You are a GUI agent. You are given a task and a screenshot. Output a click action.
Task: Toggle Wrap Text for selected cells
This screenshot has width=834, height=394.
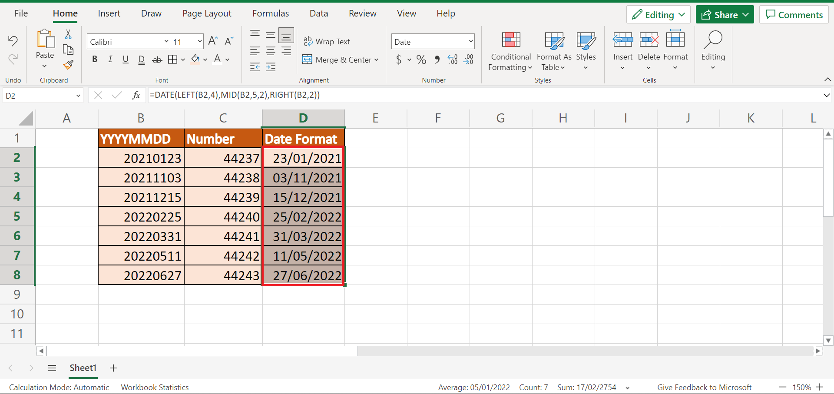[x=327, y=42]
